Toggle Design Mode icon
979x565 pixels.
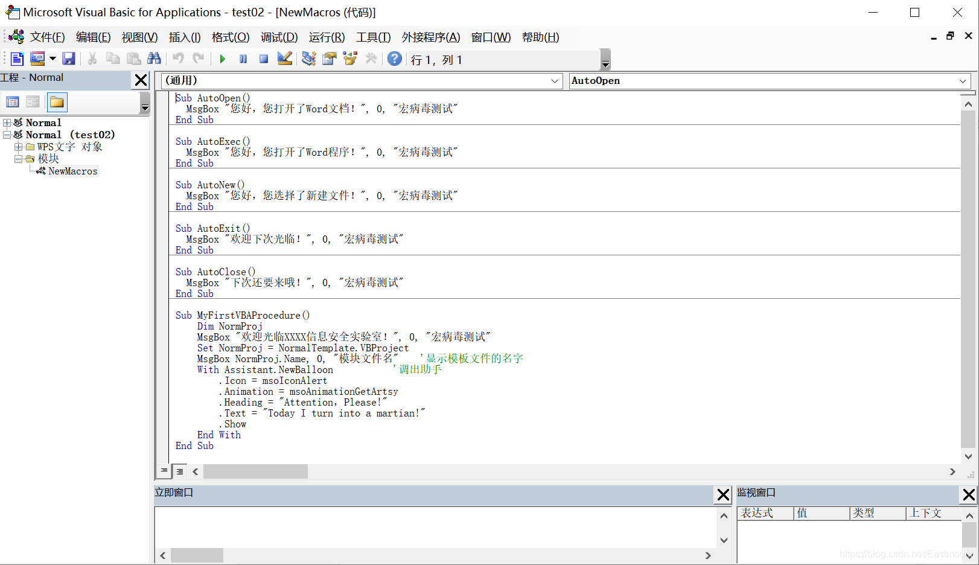coord(285,59)
